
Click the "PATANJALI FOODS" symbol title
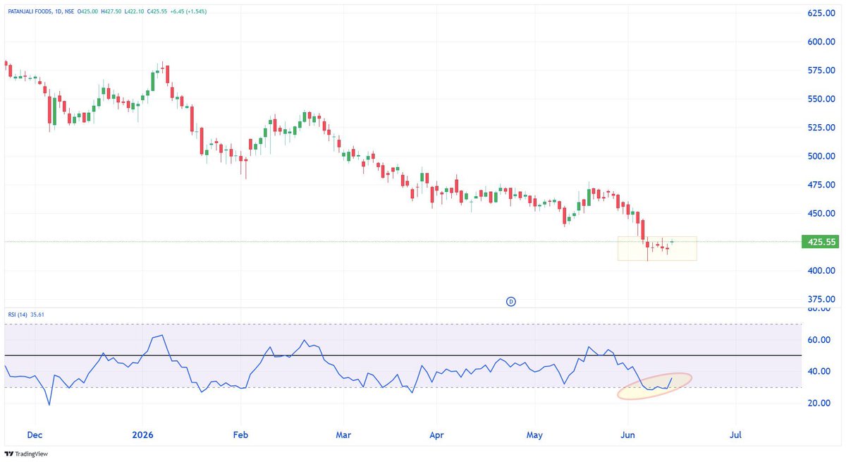point(30,11)
